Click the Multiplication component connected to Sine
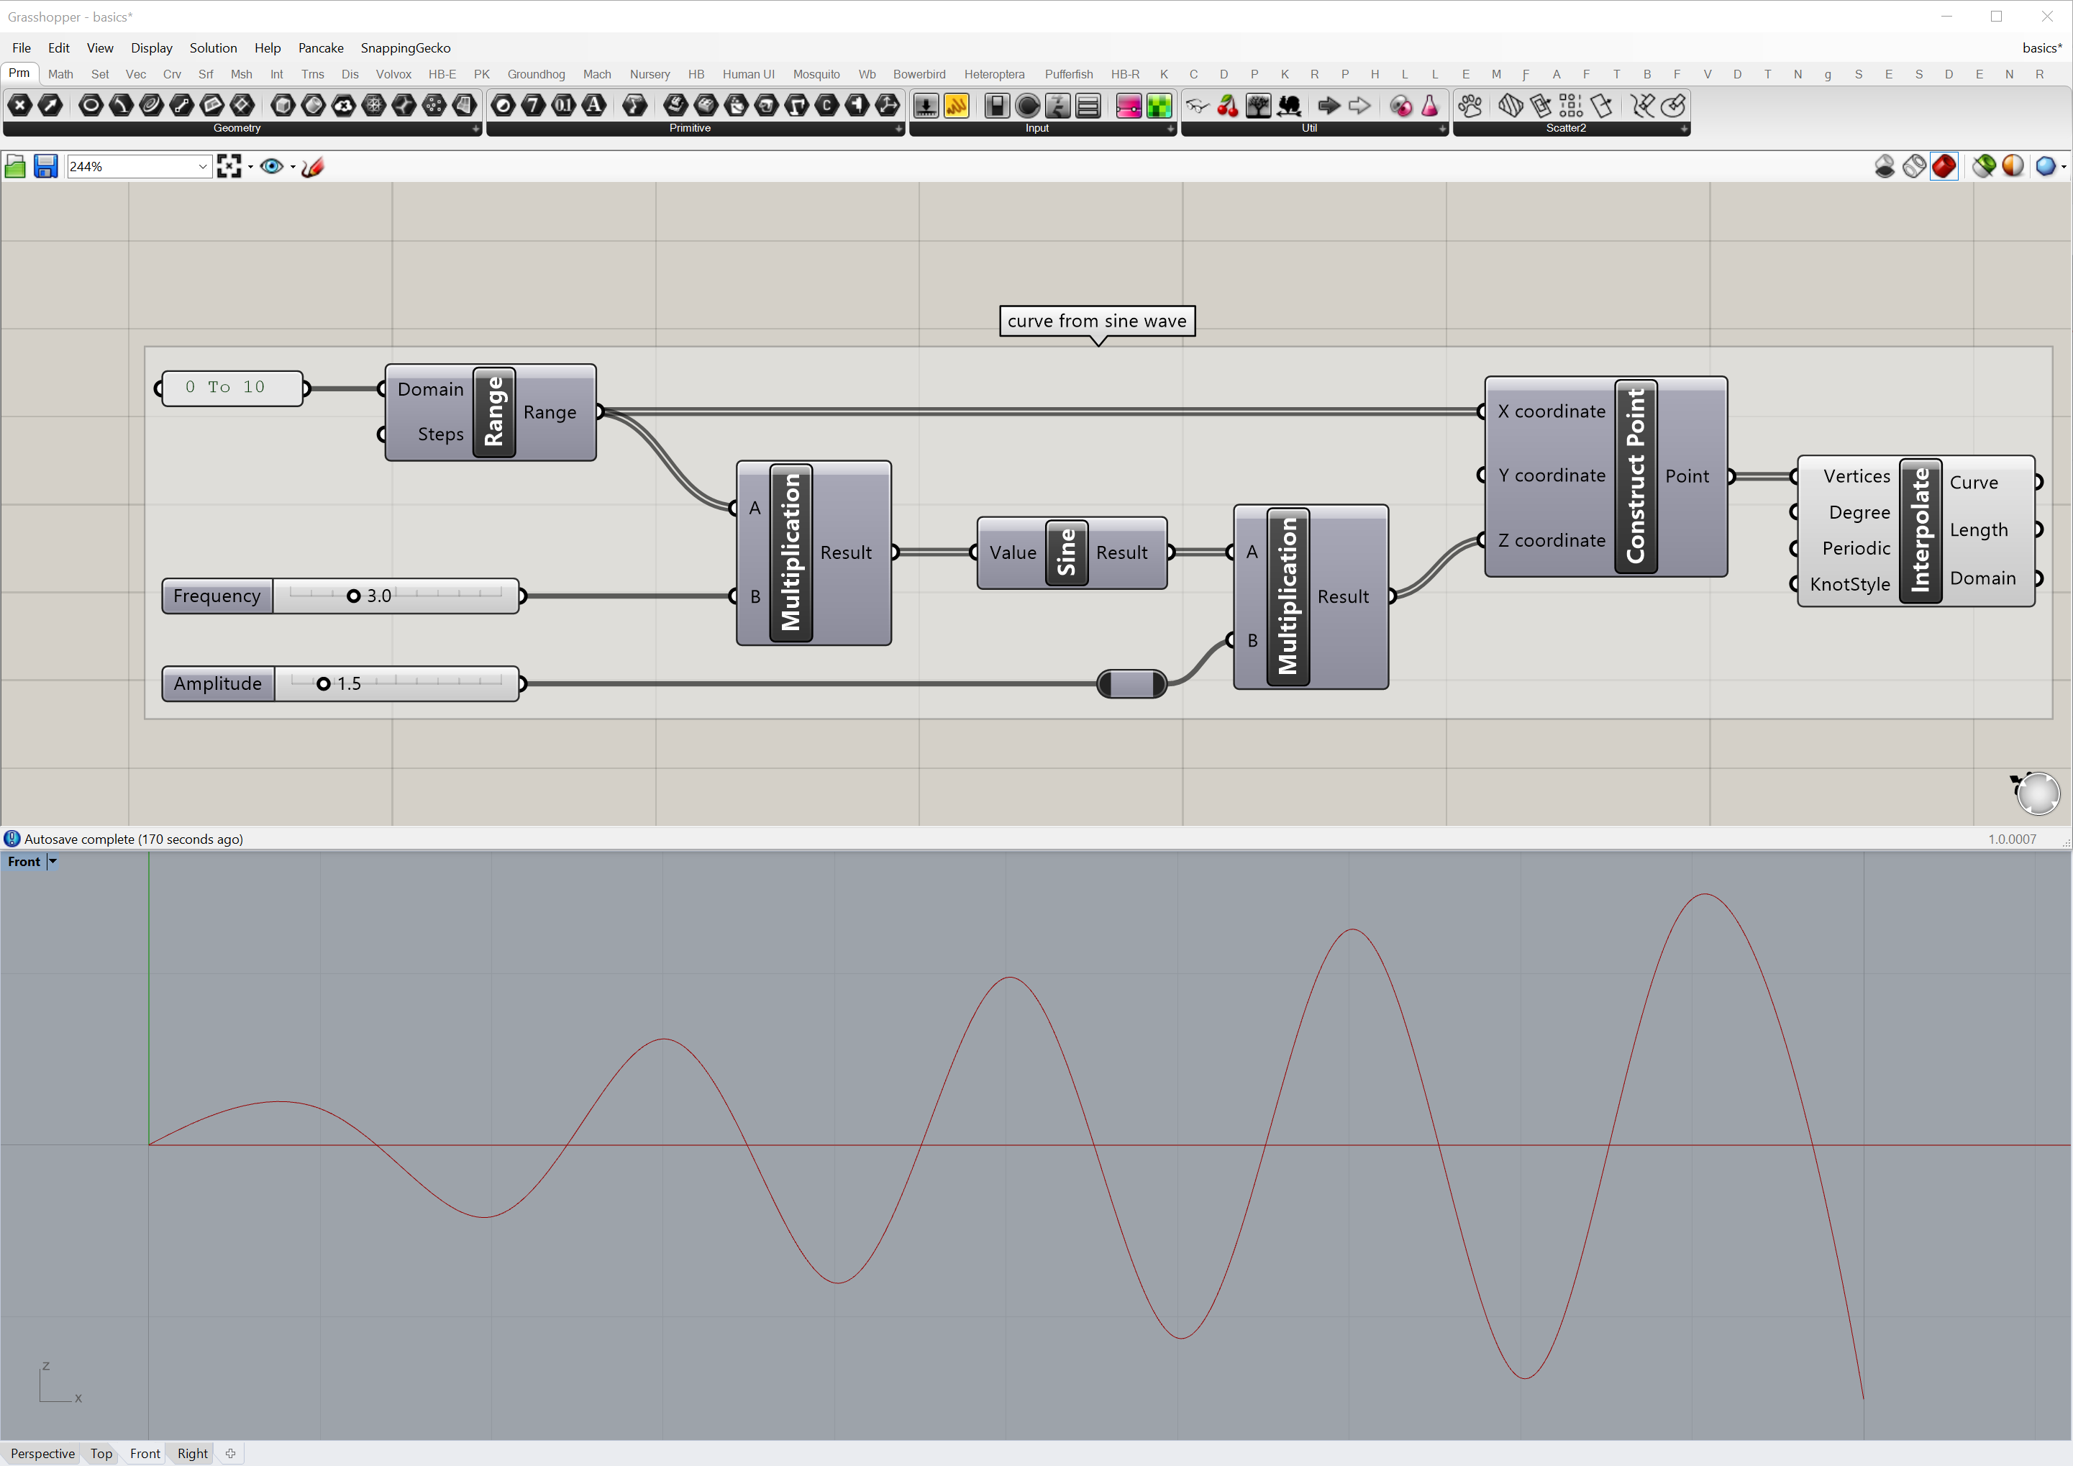This screenshot has height=1466, width=2073. click(1288, 597)
